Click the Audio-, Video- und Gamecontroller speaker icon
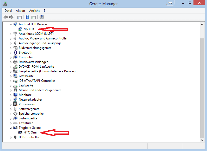This screenshot has height=151, width=207. pyautogui.click(x=15, y=38)
